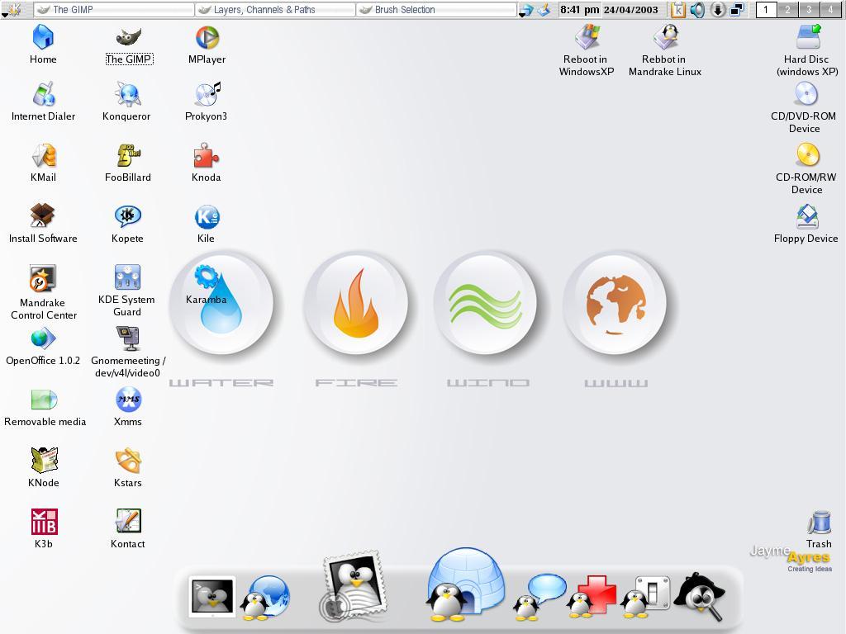Image resolution: width=846 pixels, height=634 pixels.
Task: Click the 8:41 pm panel clock
Action: point(579,10)
